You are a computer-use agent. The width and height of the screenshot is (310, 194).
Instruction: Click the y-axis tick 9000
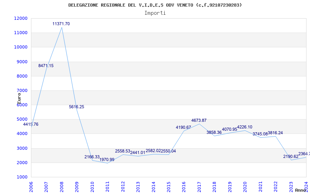22,62
